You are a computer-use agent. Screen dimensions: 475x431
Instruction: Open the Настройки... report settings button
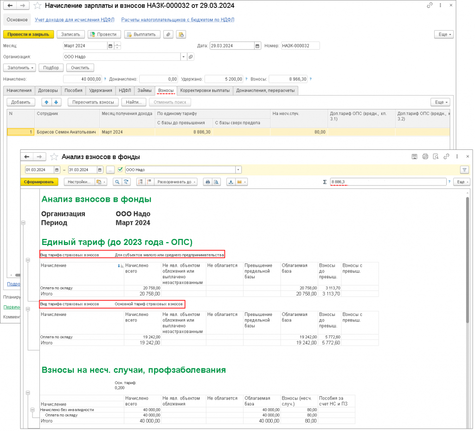coord(79,182)
